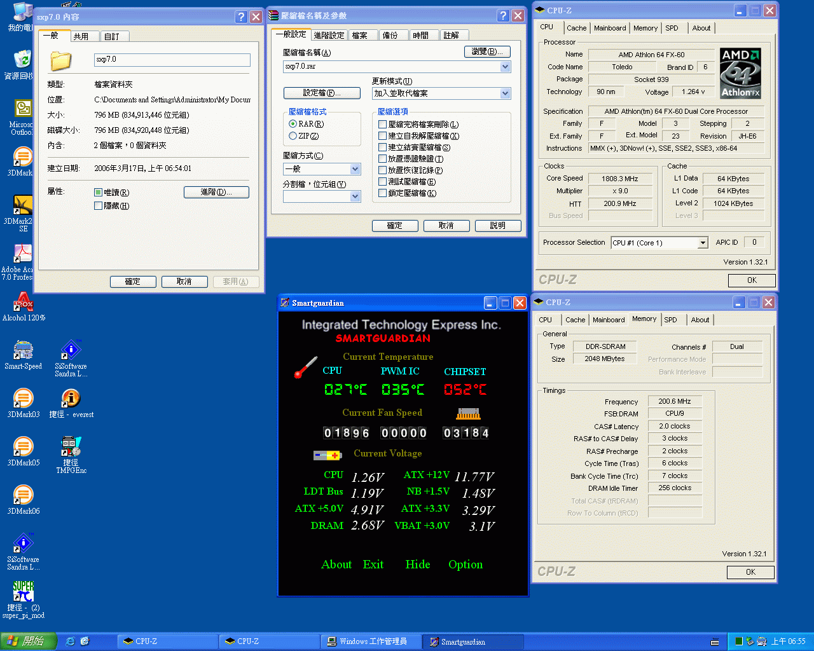Expand the Processor Selection CPU #1 dropdown
This screenshot has height=651, width=814.
point(703,243)
